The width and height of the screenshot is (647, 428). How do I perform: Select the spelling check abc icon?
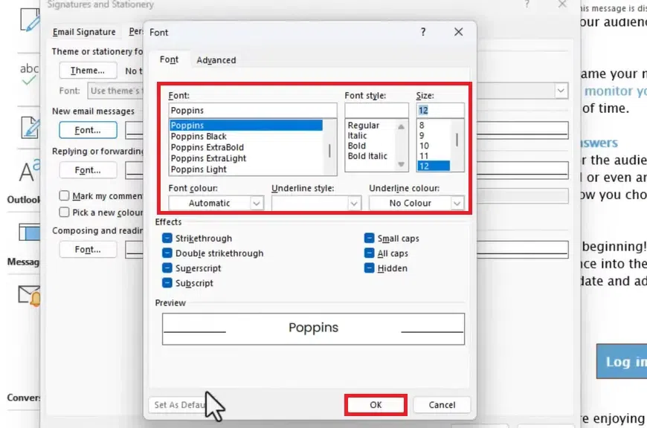[x=28, y=71]
